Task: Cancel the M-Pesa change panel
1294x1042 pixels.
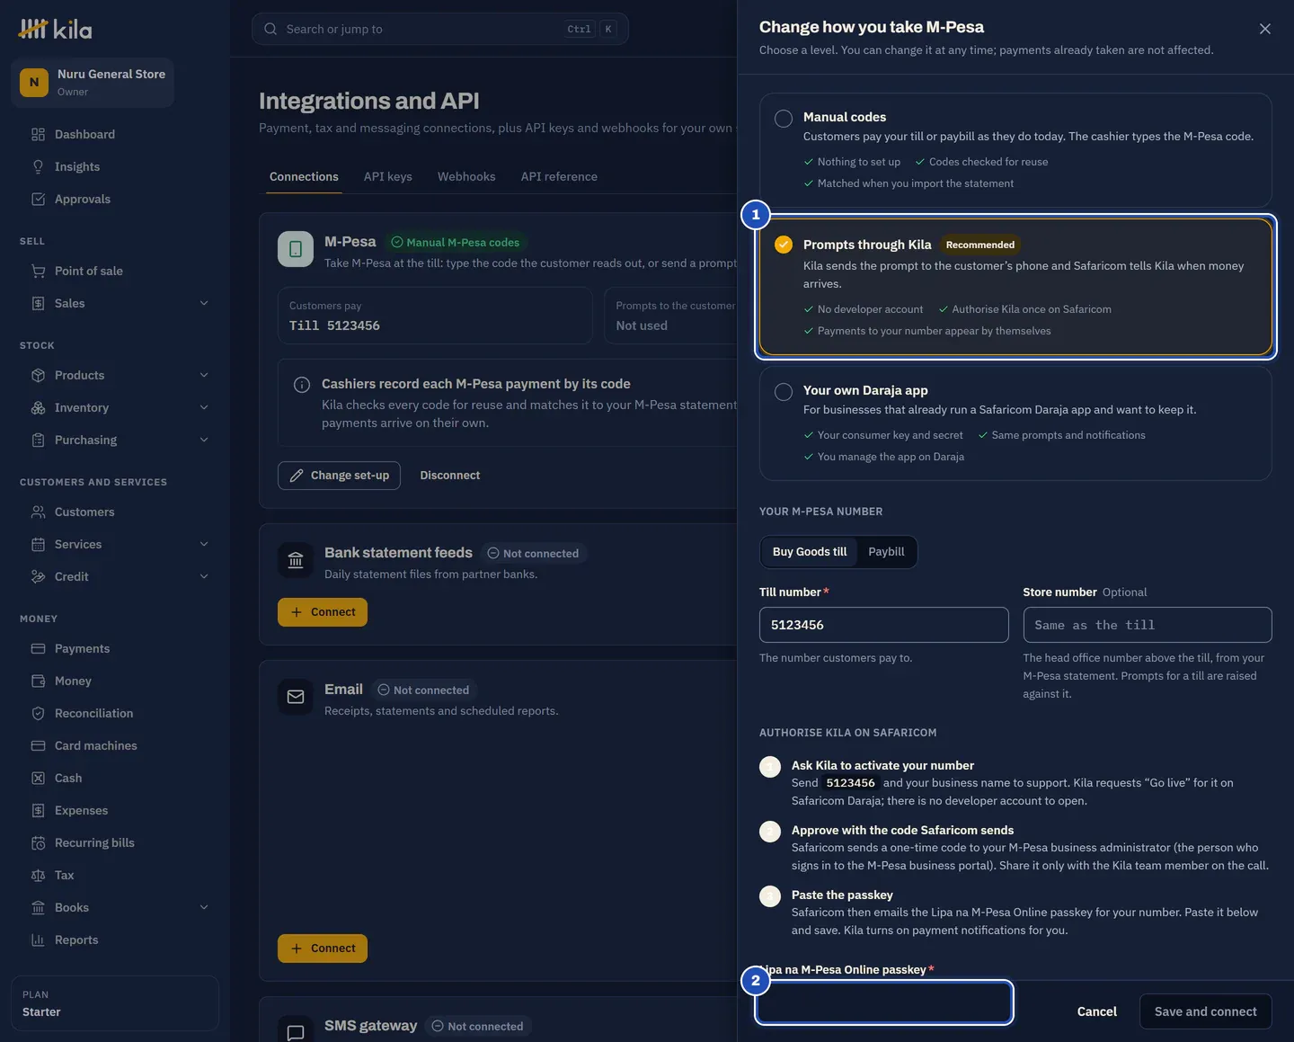Action: point(1097,1011)
